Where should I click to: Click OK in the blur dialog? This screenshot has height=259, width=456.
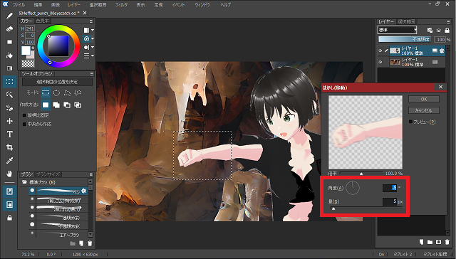point(424,99)
